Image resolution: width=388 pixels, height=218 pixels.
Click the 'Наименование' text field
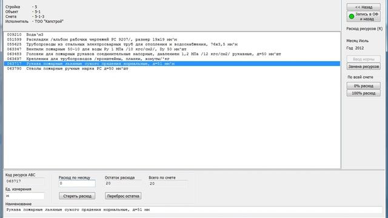click(194, 210)
